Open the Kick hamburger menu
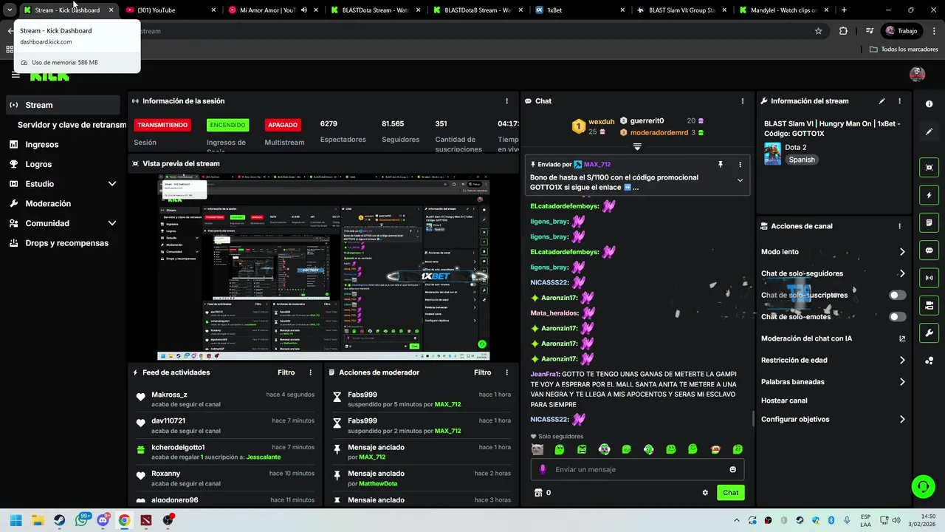Viewport: 945px width, 532px height. (16, 75)
